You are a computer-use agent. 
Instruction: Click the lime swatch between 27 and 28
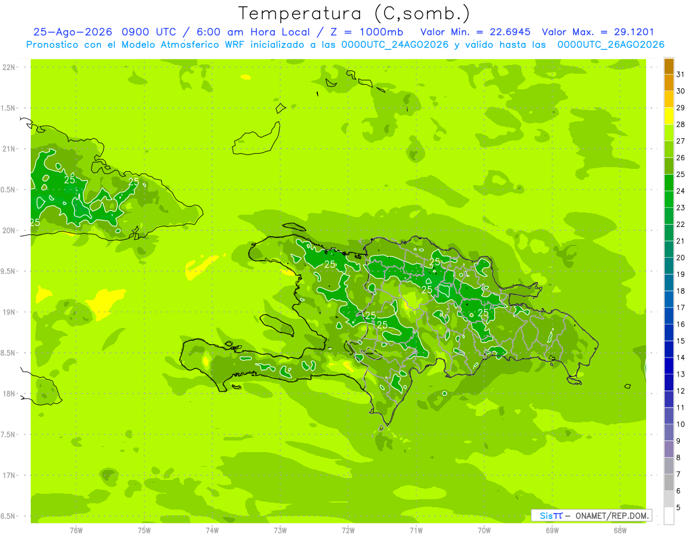[x=669, y=133]
